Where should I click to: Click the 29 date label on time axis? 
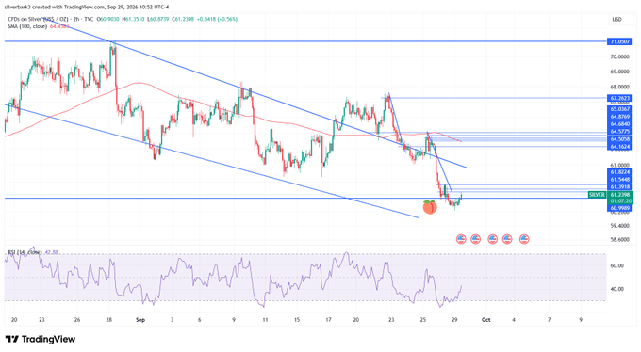coord(454,320)
